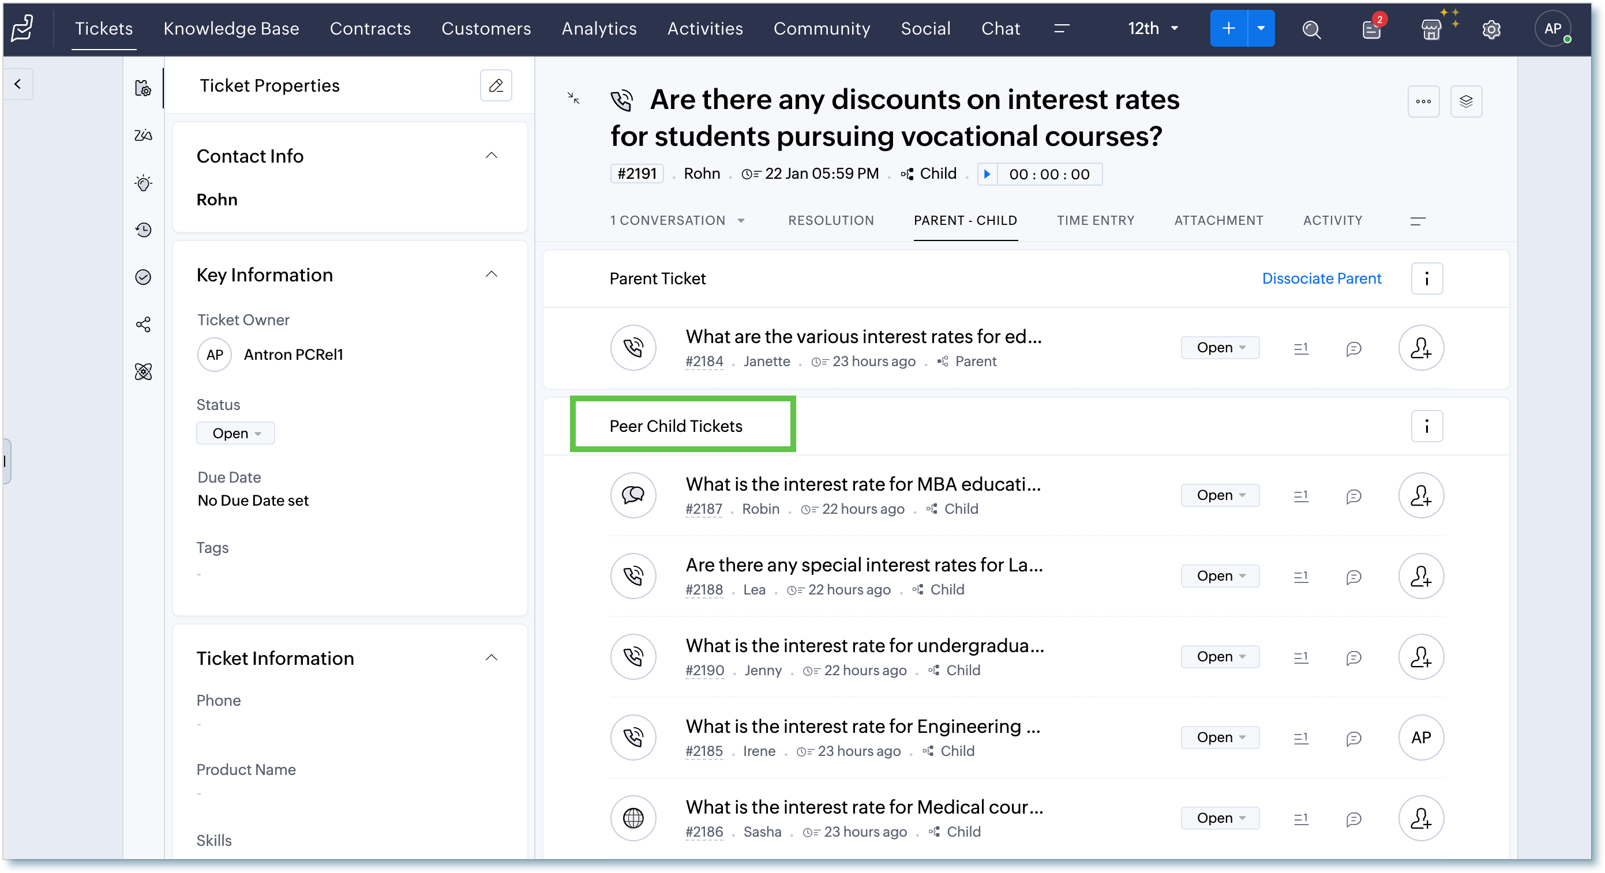Open the history clock icon in sidebar

[143, 229]
